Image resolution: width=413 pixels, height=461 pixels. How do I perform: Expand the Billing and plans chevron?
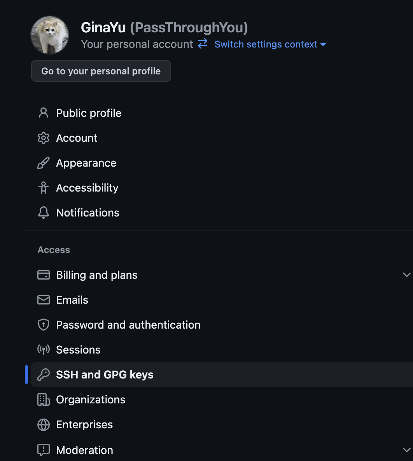pyautogui.click(x=406, y=275)
